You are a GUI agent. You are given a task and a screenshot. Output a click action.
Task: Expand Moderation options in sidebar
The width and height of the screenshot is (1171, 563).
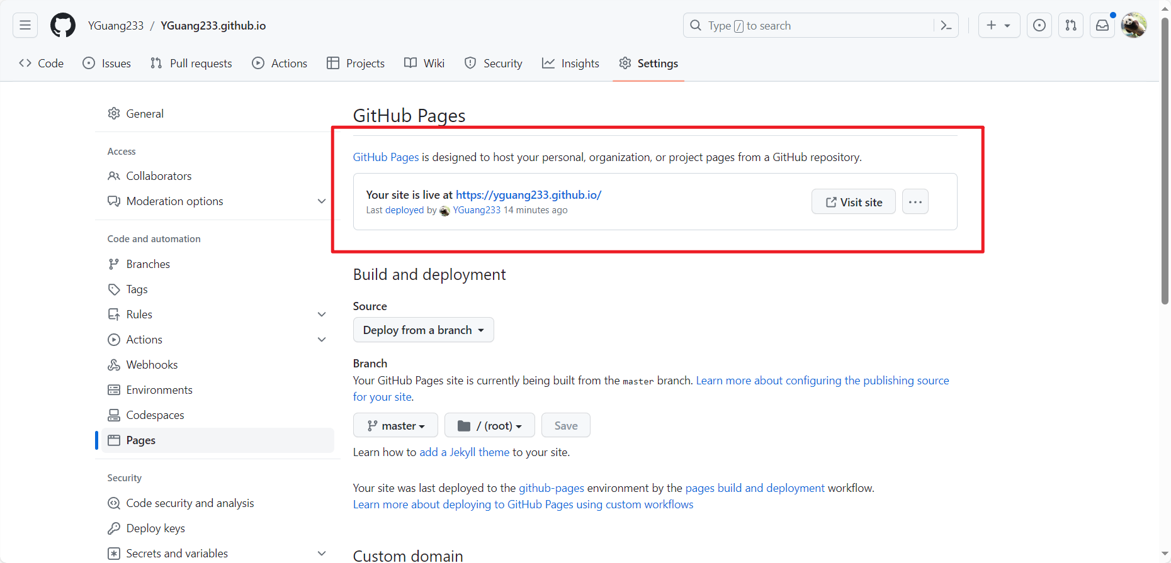pos(322,201)
